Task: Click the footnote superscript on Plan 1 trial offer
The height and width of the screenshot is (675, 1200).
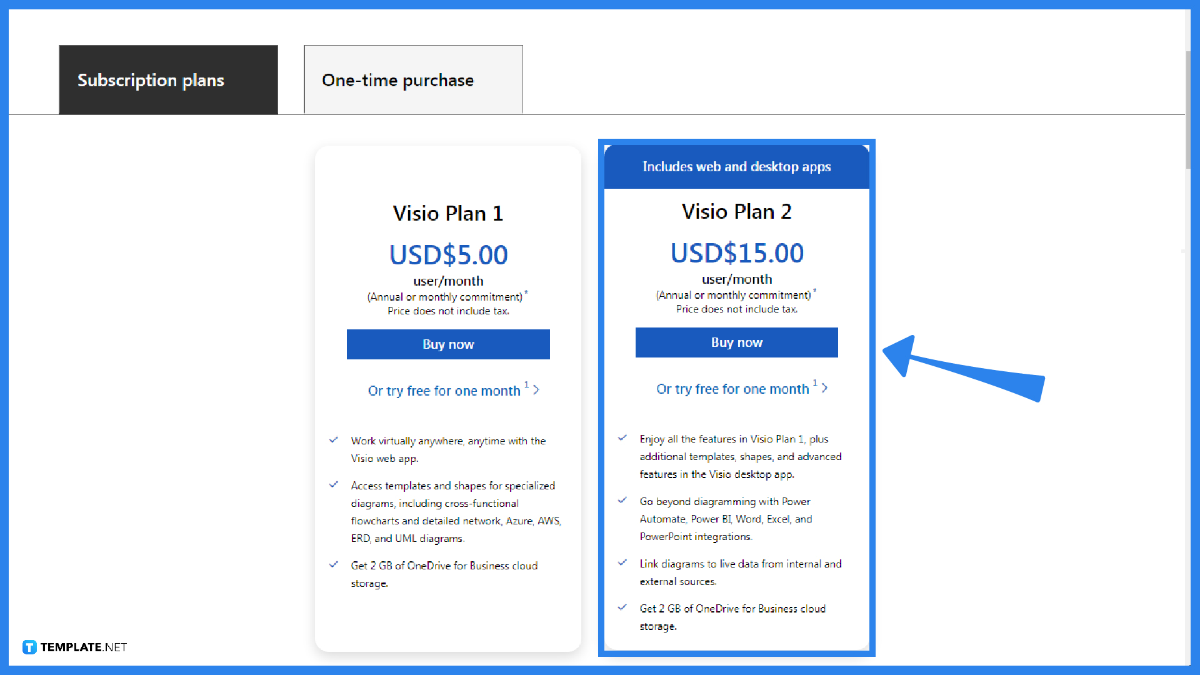Action: click(x=527, y=384)
